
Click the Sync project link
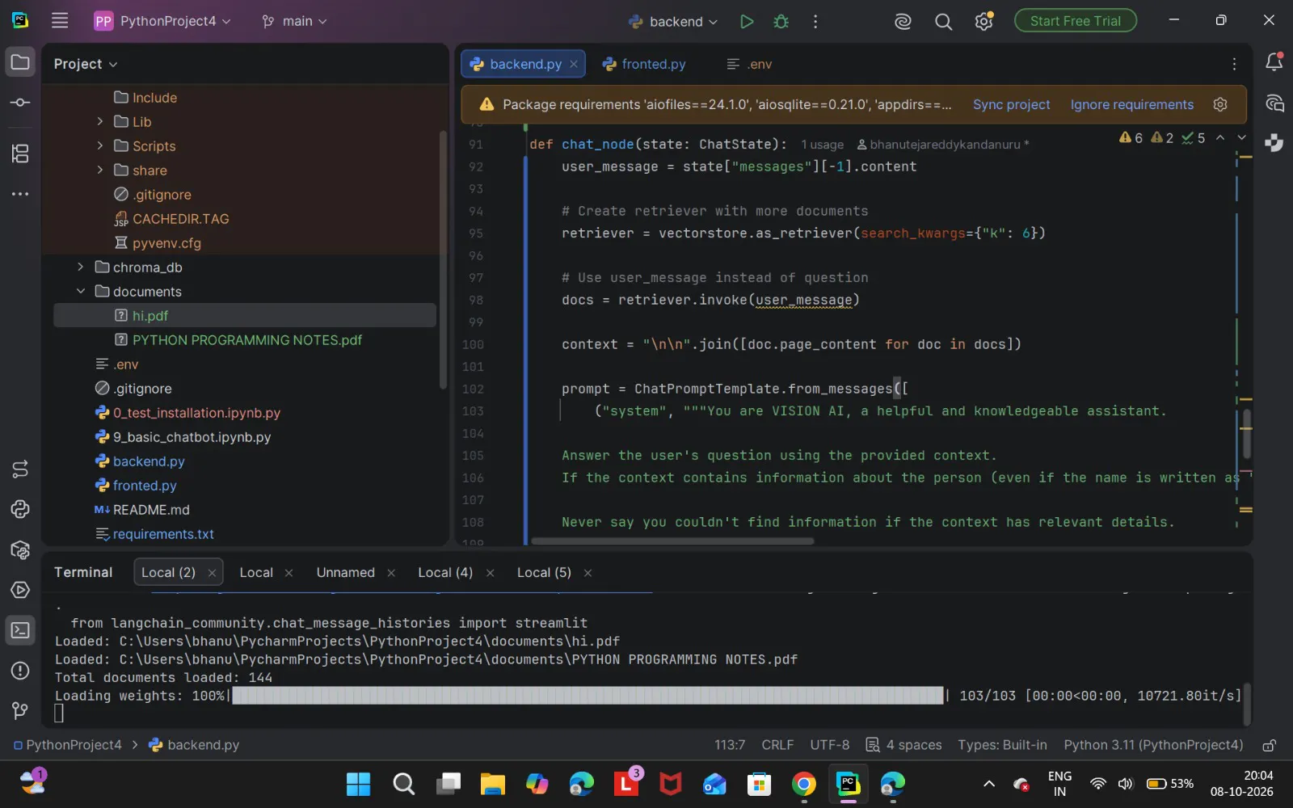[x=1011, y=104]
